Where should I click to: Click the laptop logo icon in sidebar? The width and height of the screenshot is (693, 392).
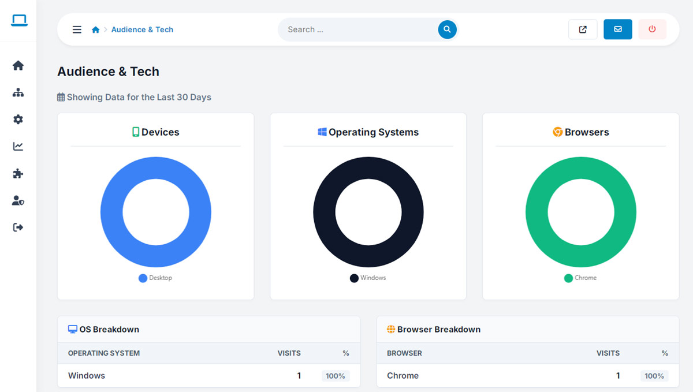(19, 21)
